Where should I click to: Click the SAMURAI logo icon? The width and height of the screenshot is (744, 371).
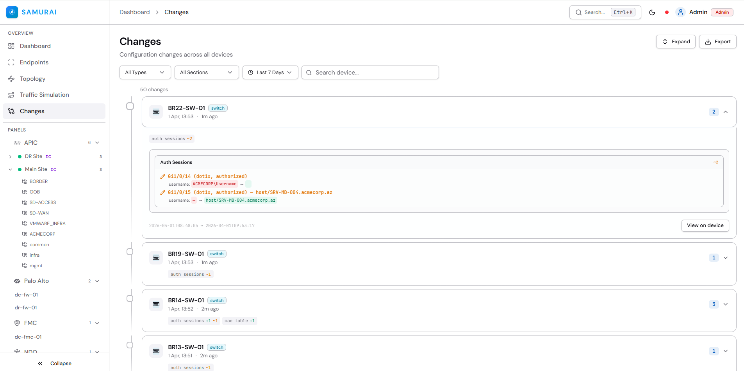12,12
